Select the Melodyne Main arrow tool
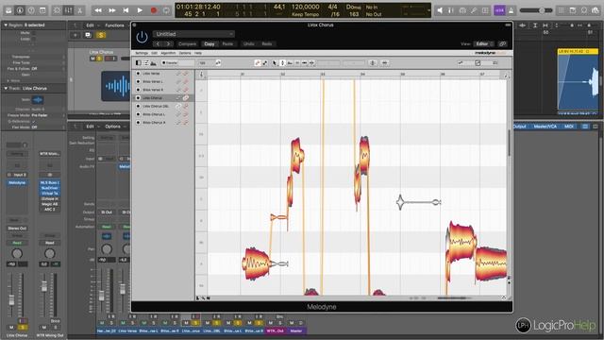 (275, 63)
